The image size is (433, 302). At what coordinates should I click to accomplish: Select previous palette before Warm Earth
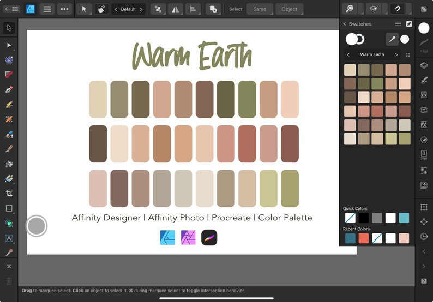pyautogui.click(x=348, y=54)
